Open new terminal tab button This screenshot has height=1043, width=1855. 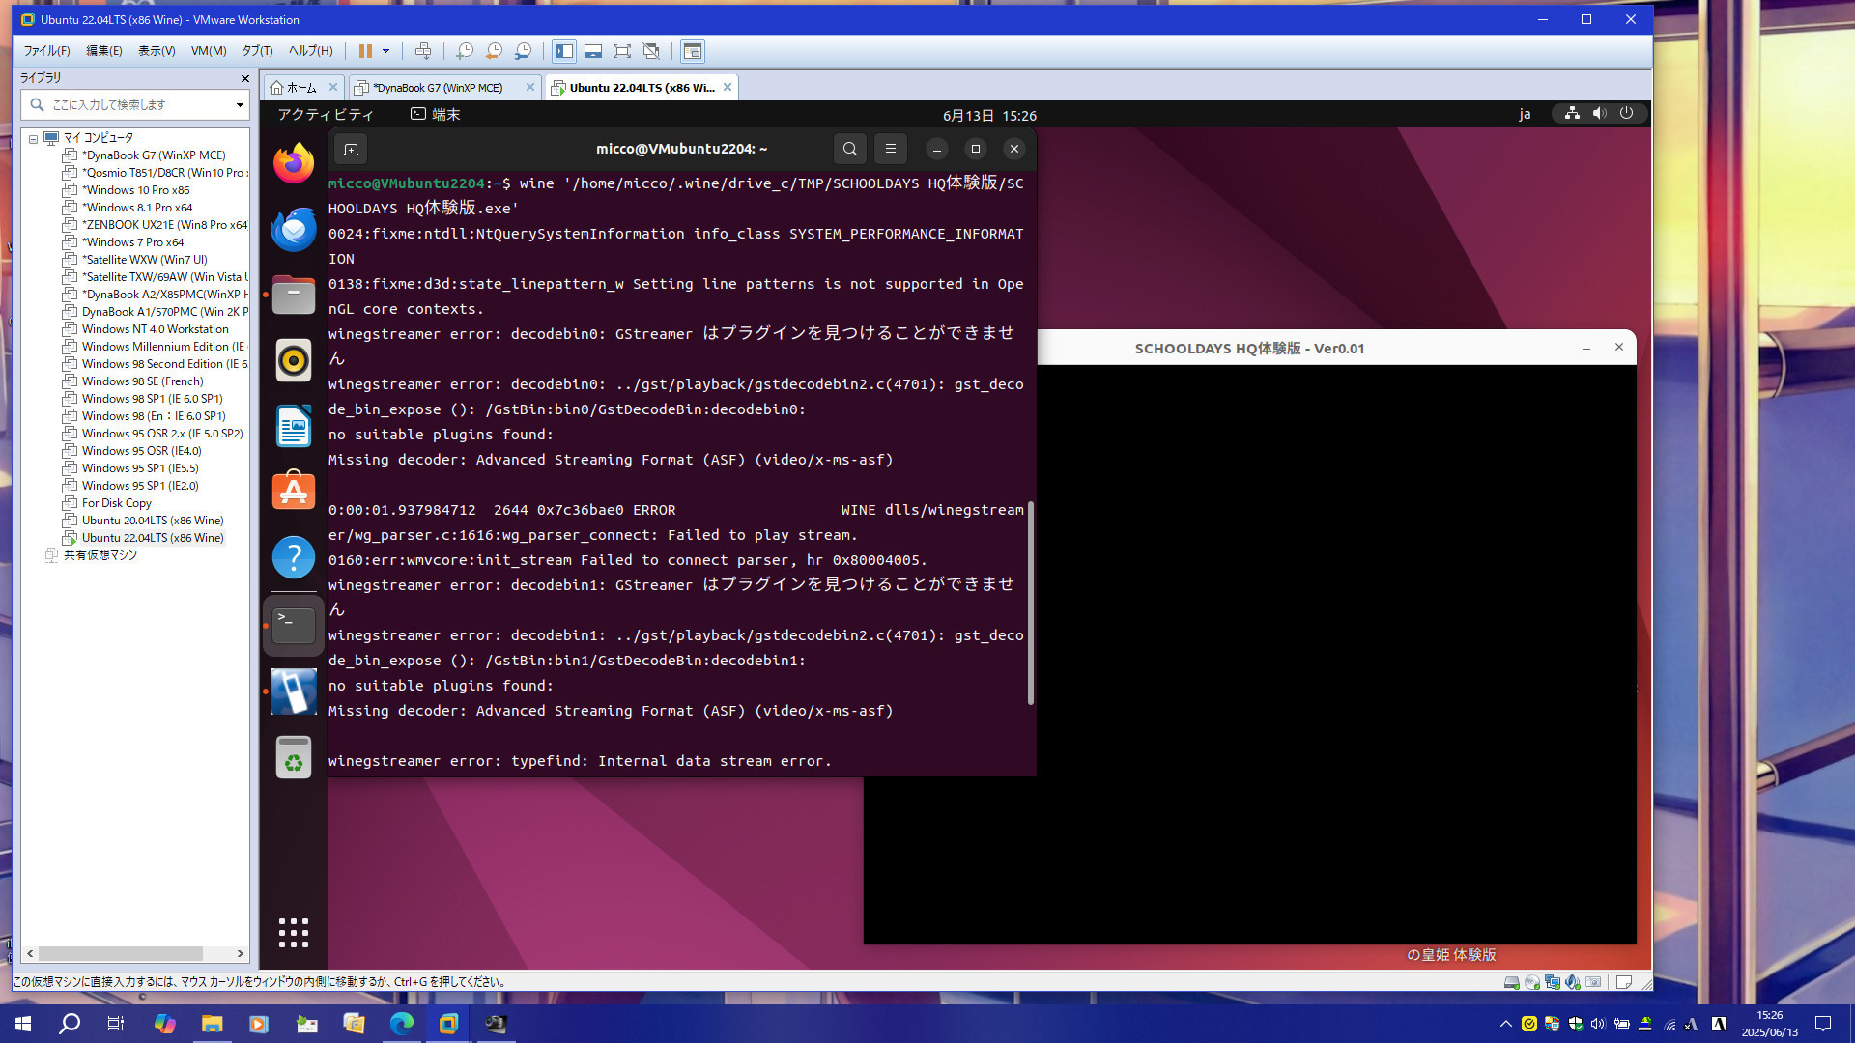tap(351, 149)
